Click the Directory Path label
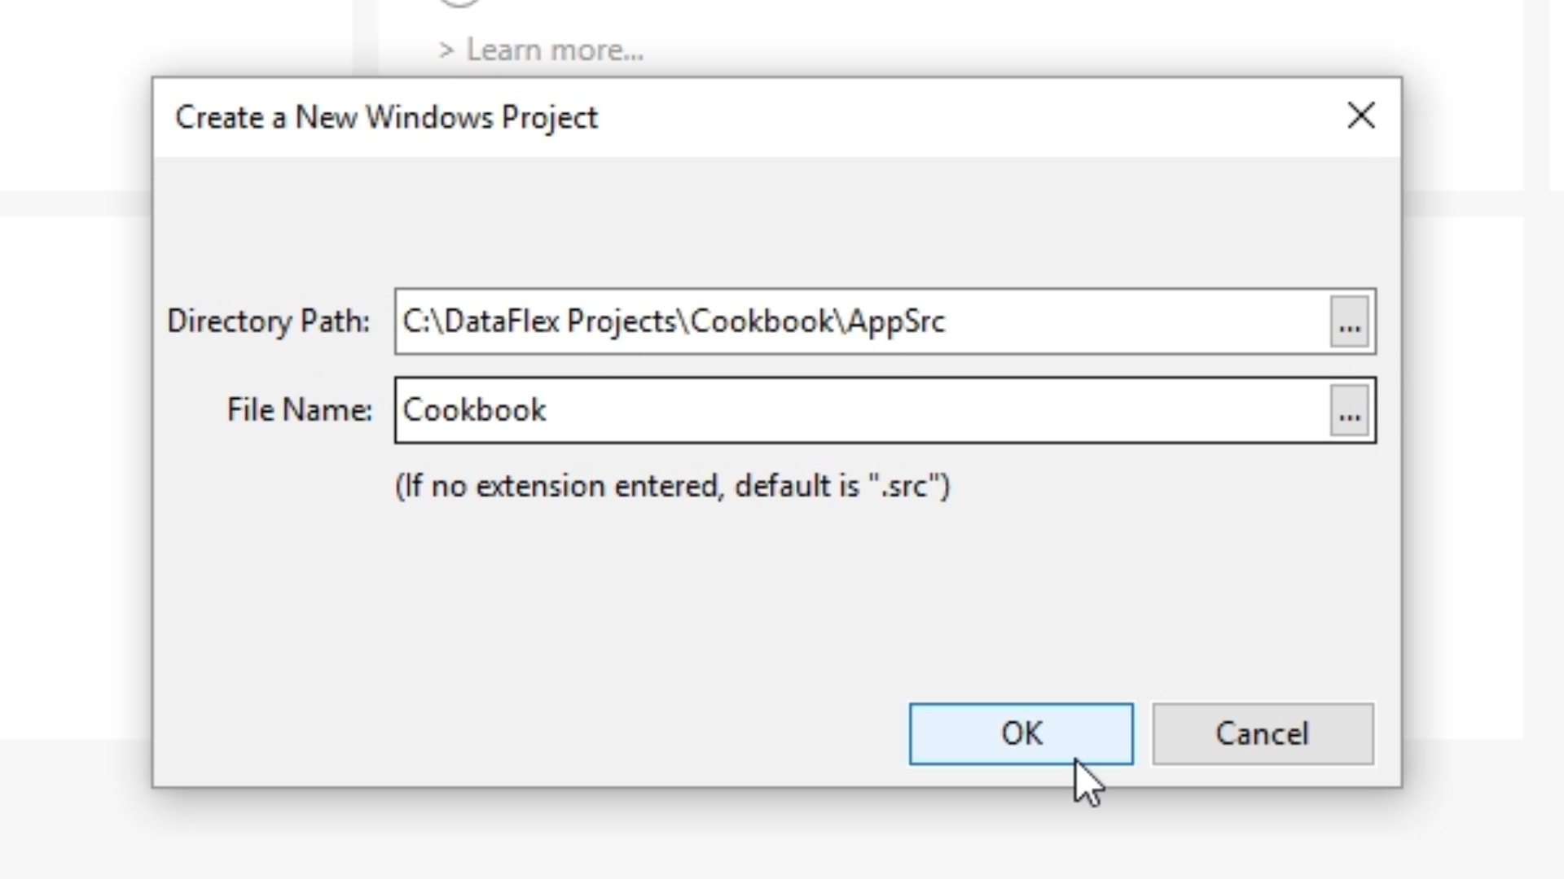 (268, 322)
